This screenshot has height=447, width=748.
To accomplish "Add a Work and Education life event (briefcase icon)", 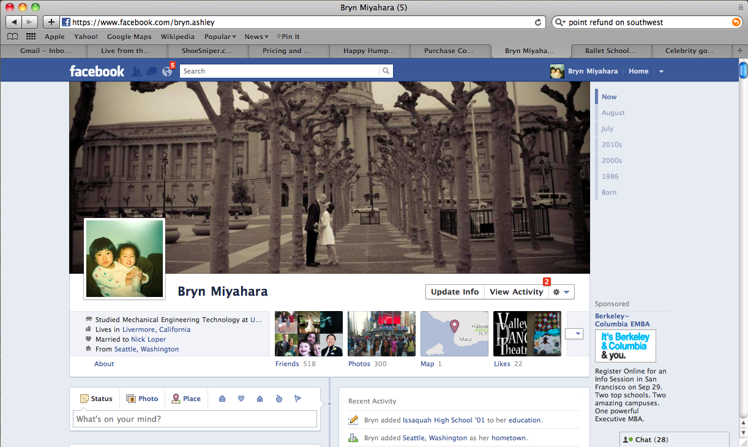I will 222,399.
